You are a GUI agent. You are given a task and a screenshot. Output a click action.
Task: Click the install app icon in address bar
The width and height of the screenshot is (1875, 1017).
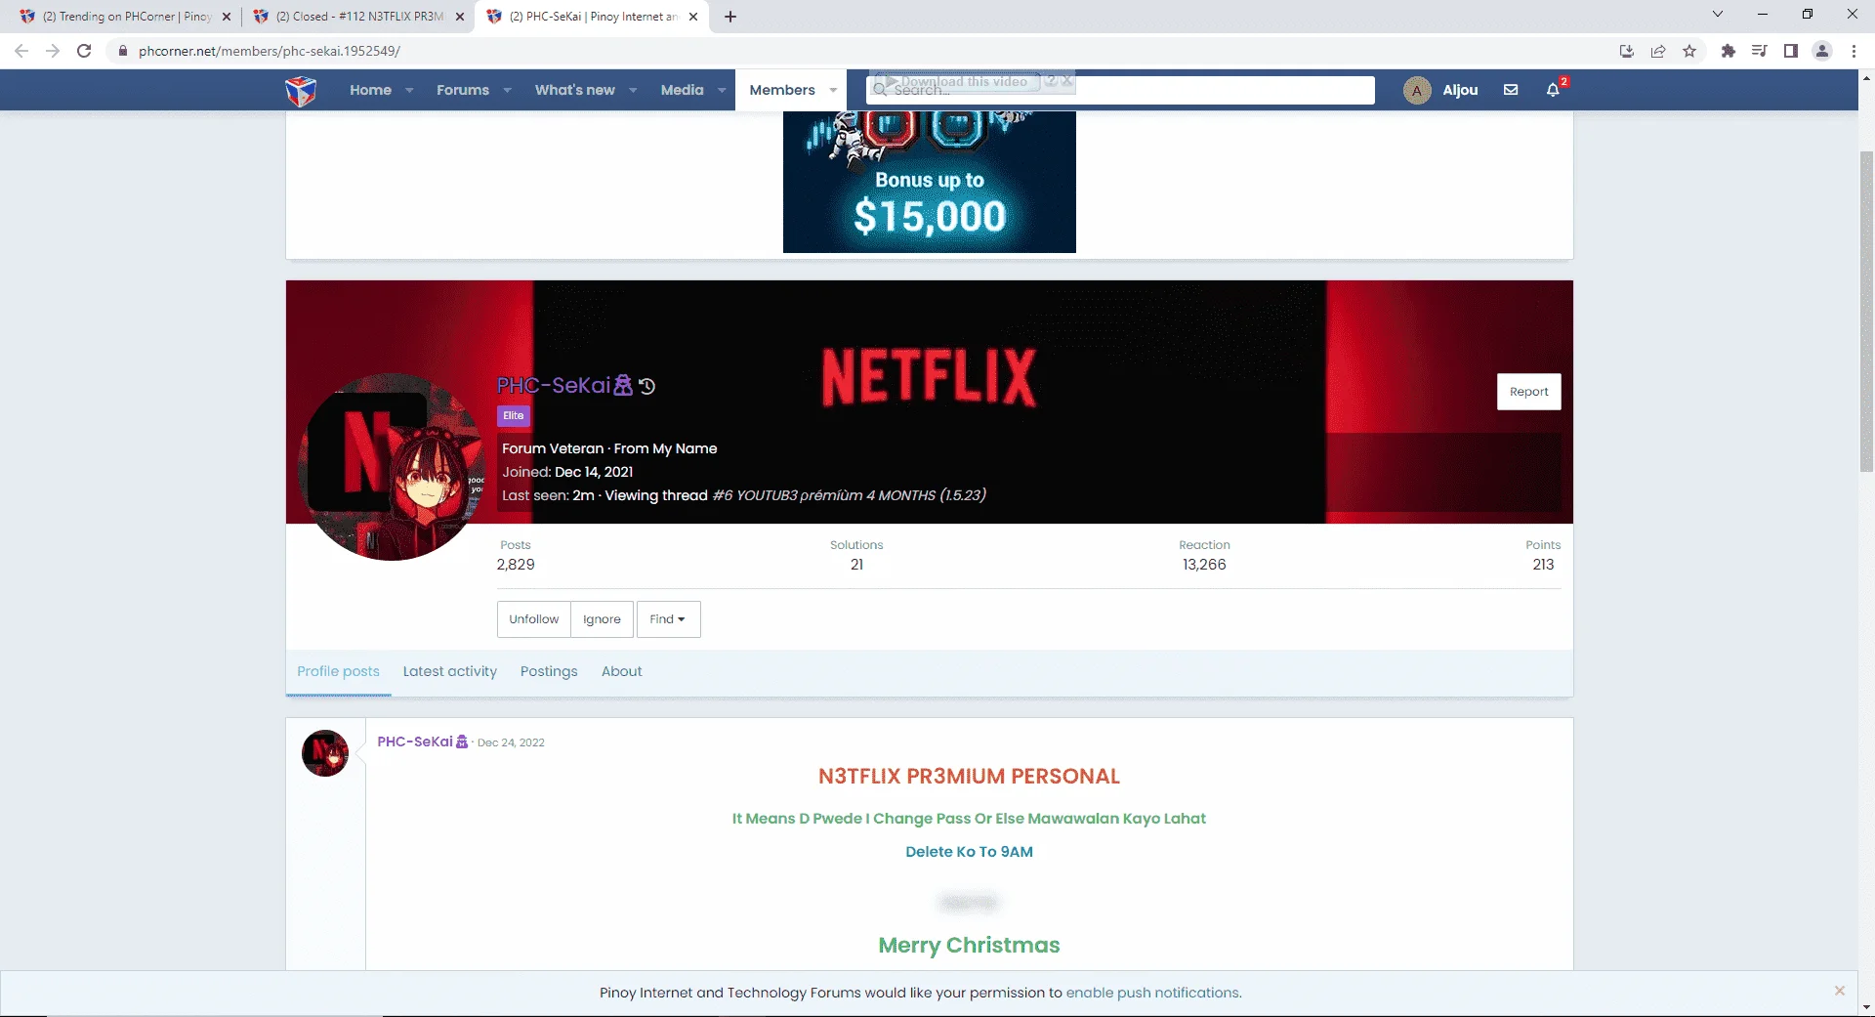[x=1627, y=51]
